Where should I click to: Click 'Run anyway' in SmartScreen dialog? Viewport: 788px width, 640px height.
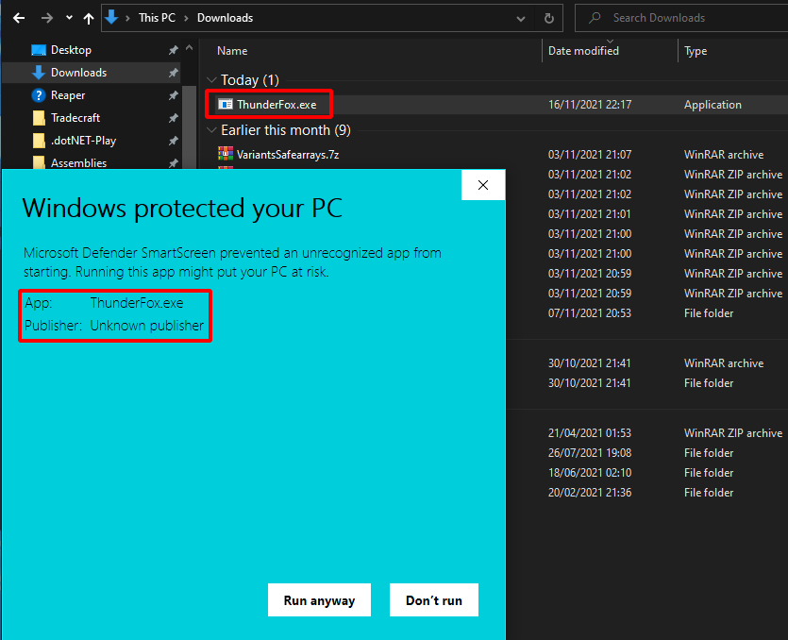coord(319,600)
